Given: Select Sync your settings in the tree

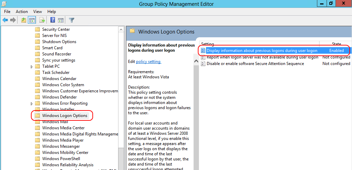Looking at the screenshot, I should [59, 60].
